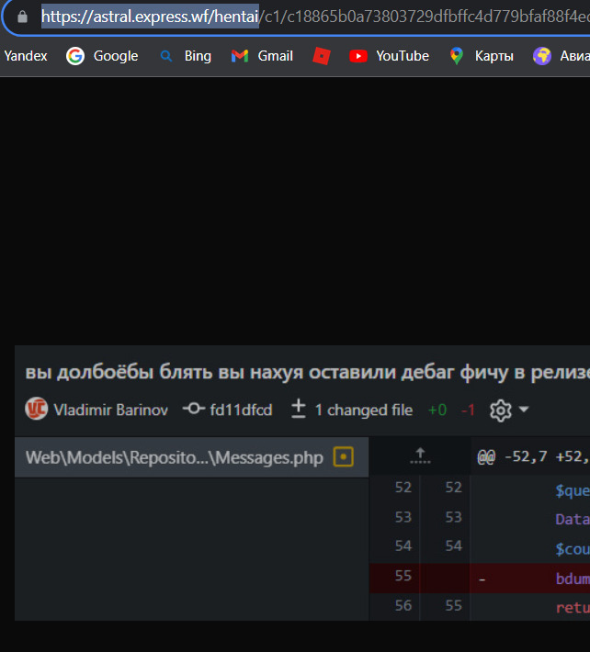Click the -1 deletions count
The image size is (590, 652).
[468, 410]
